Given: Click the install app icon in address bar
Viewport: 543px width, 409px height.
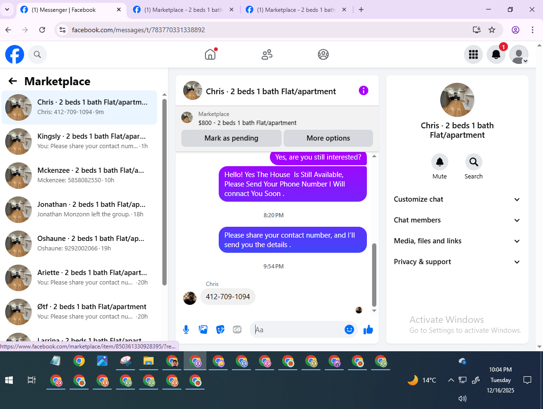Looking at the screenshot, I should click(477, 30).
